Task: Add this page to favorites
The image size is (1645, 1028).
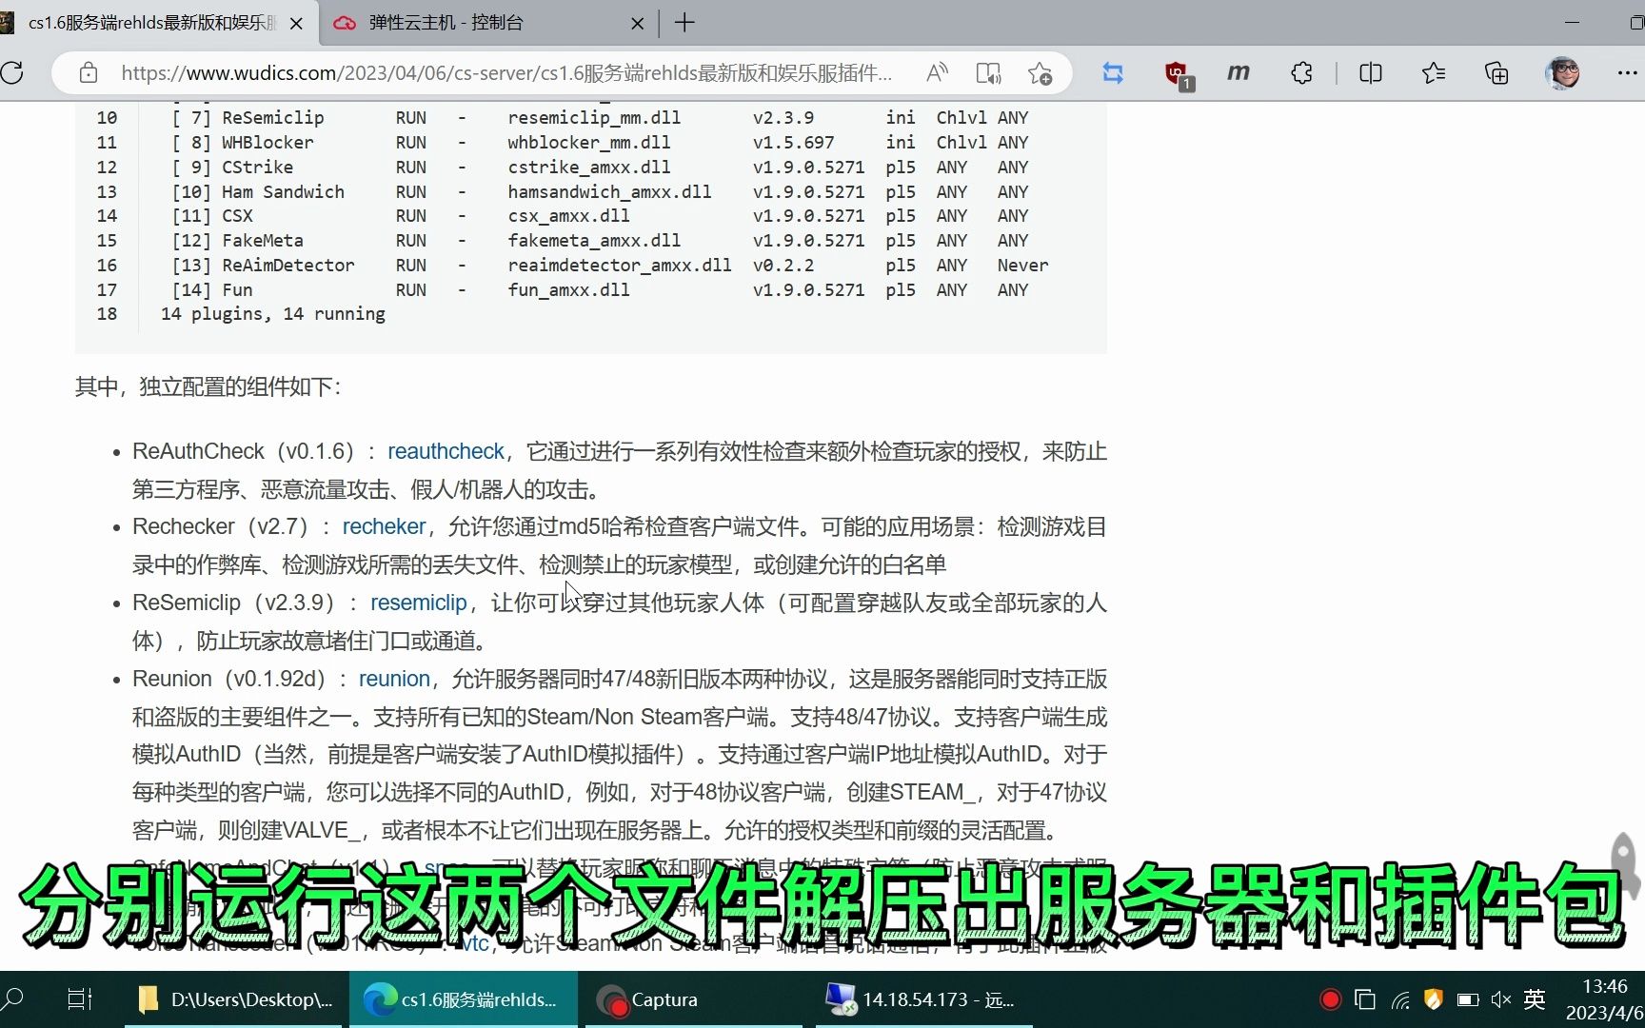Action: point(1040,72)
